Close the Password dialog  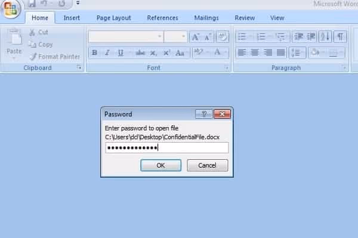222,114
